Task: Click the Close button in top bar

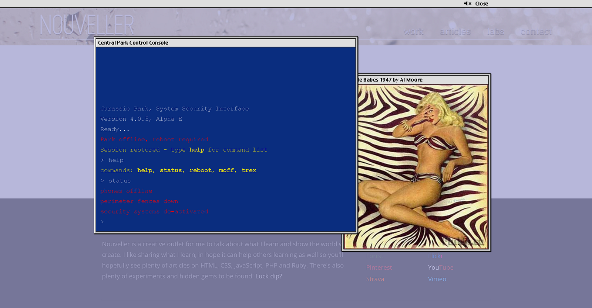Action: point(481,4)
